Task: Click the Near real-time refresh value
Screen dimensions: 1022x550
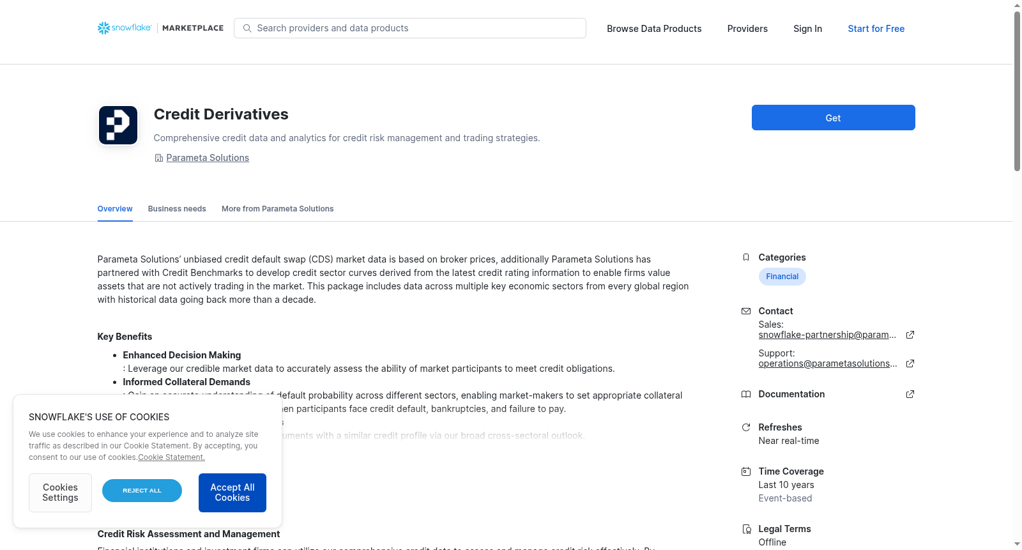Action: click(789, 441)
